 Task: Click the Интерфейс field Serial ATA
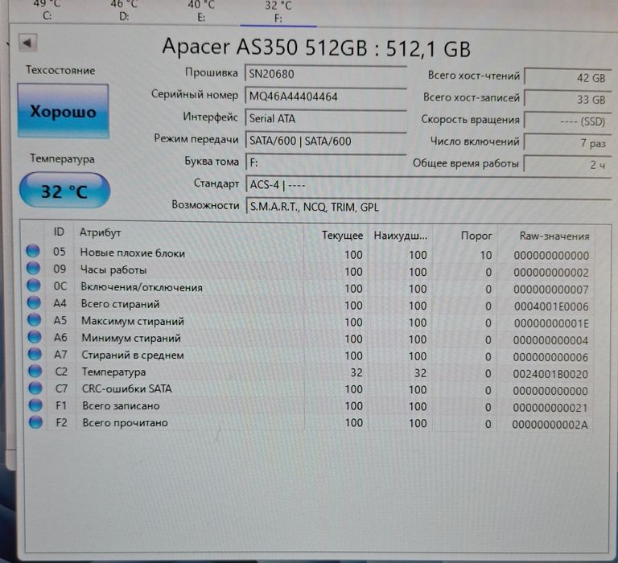tap(326, 118)
